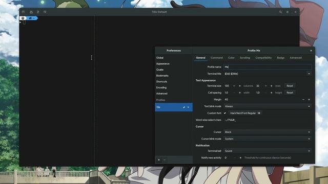Close the Preferences dialog
This screenshot has width=328, height=184.
[311, 51]
